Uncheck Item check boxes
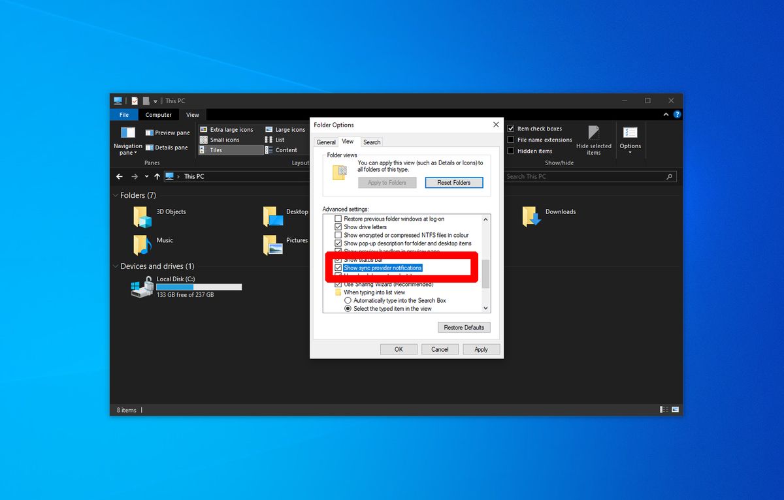This screenshot has height=500, width=784. click(x=511, y=129)
